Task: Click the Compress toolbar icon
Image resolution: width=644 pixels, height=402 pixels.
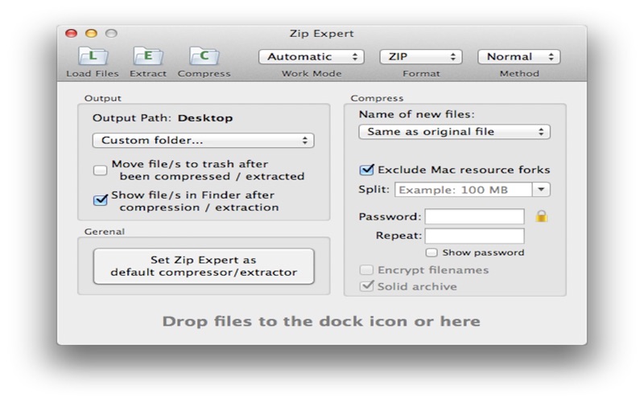Action: click(204, 56)
